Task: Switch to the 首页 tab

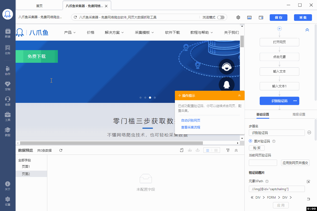Action: tap(39, 6)
